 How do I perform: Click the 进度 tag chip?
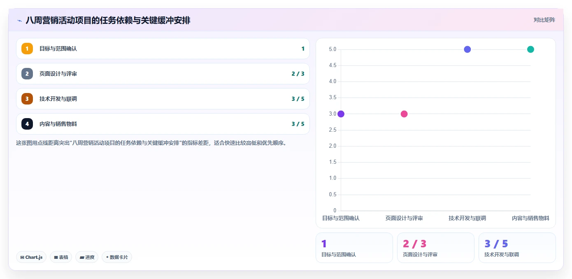point(87,257)
